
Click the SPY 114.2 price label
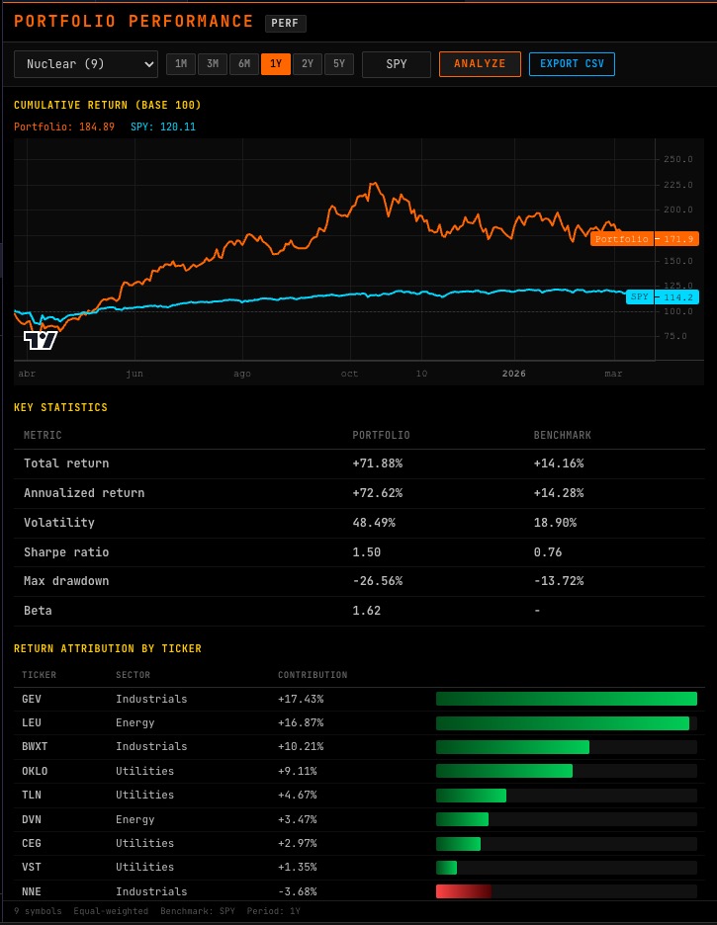663,296
